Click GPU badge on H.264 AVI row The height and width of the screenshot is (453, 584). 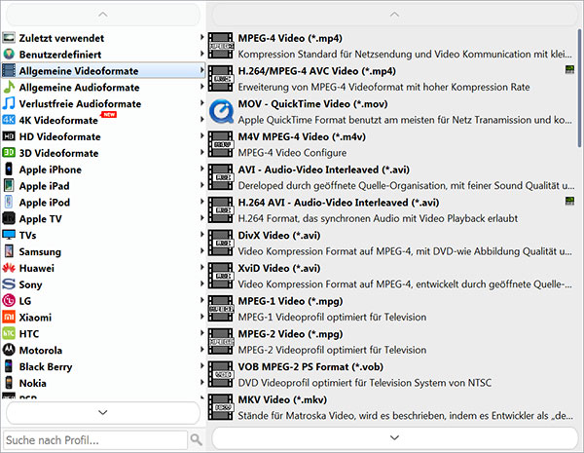click(569, 202)
